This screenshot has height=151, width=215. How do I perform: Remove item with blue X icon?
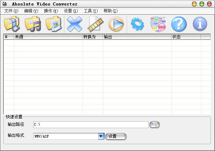pos(74,24)
